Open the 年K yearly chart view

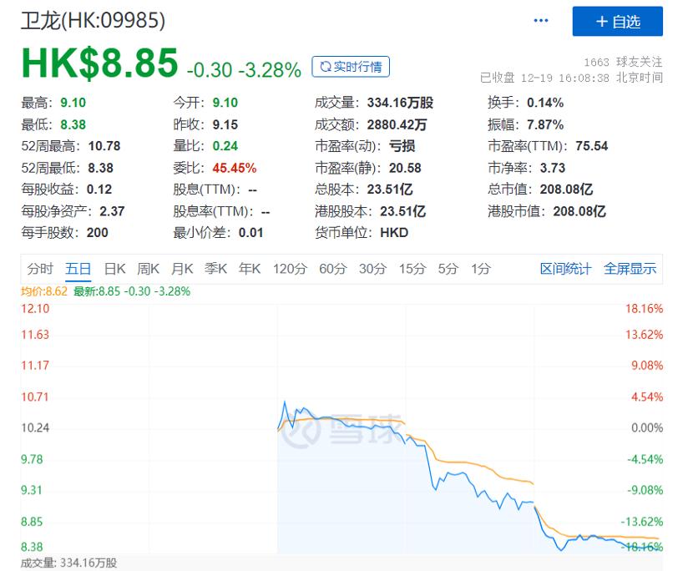coord(250,269)
